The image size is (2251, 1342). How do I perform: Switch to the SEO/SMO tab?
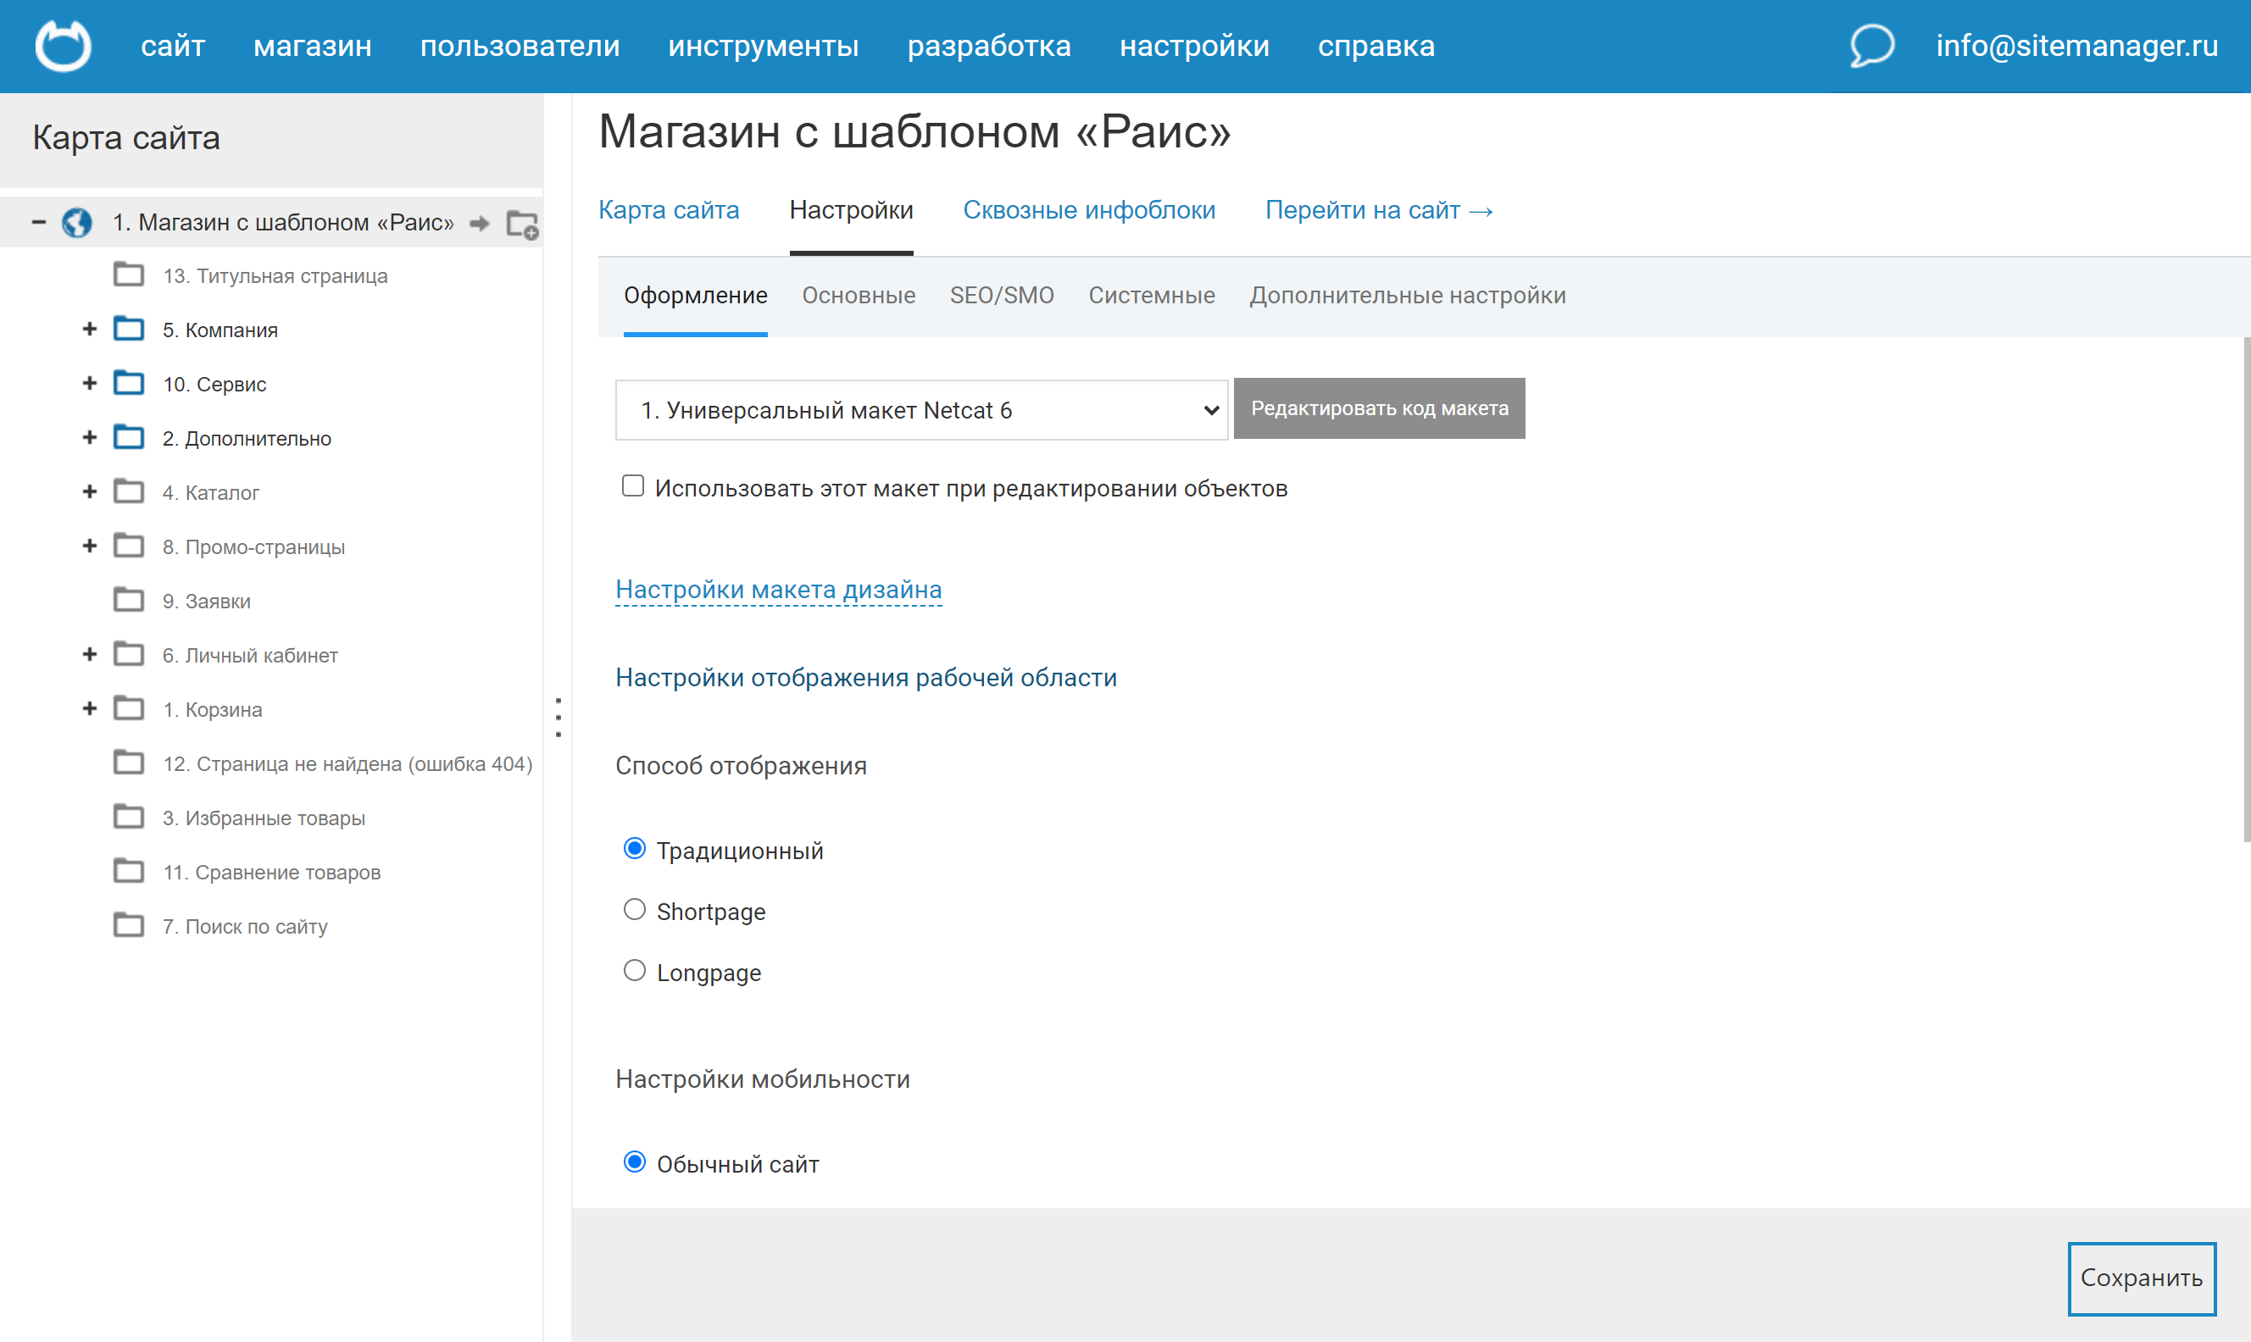[1001, 296]
